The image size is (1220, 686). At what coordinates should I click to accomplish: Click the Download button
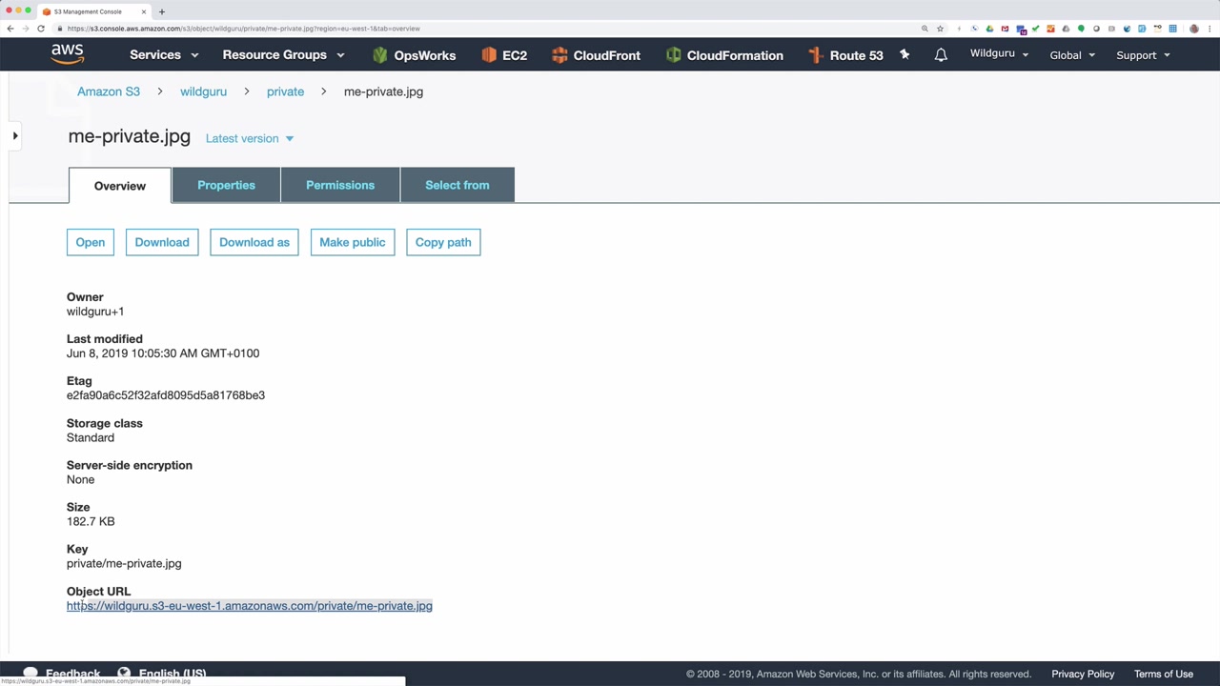coord(162,242)
